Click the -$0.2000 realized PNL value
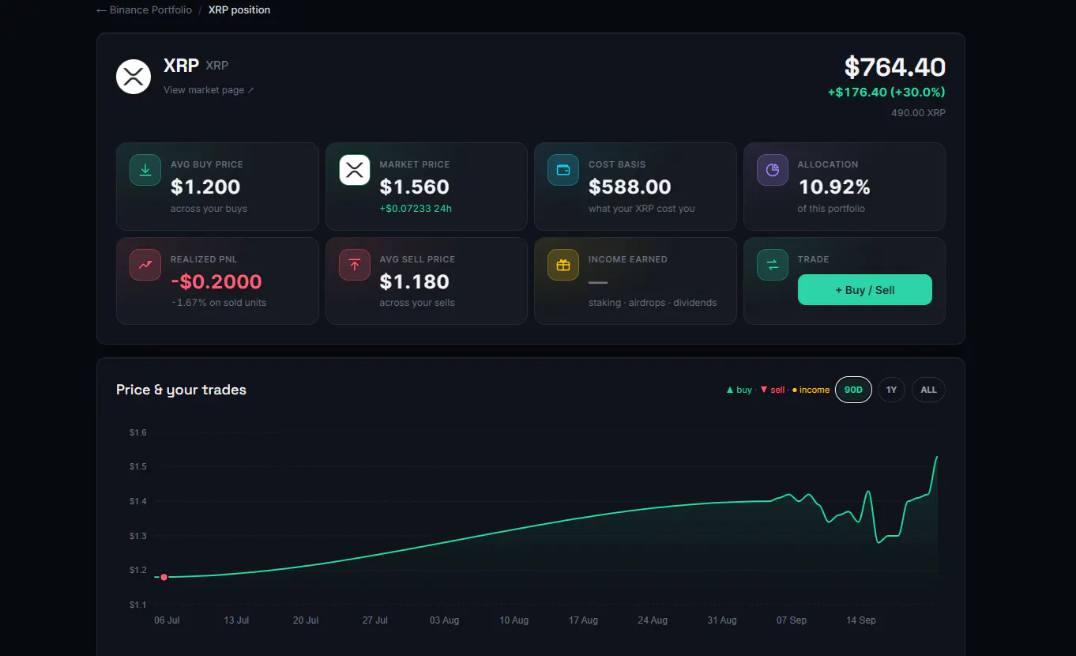This screenshot has width=1076, height=656. pos(216,282)
